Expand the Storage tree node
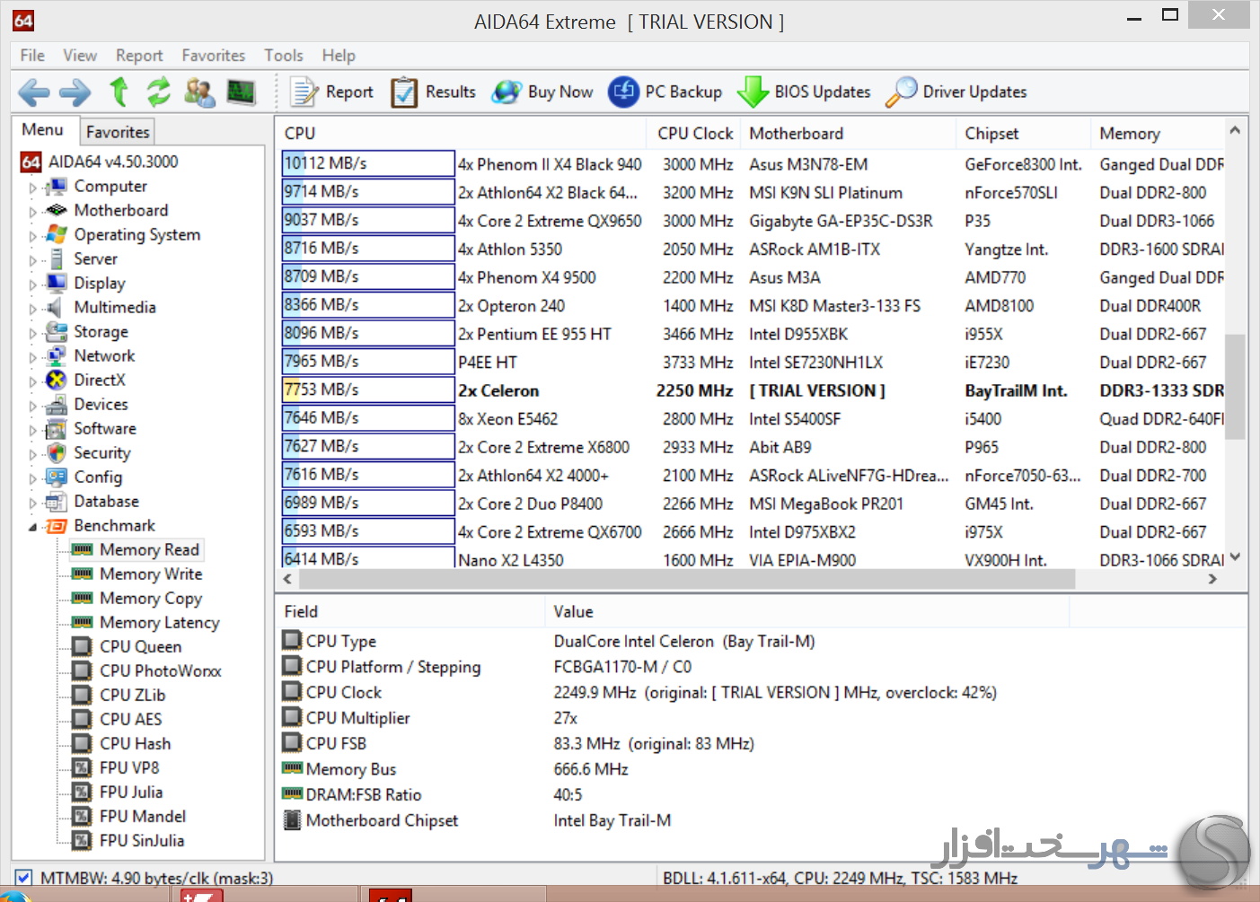Viewport: 1260px width, 902px height. pyautogui.click(x=33, y=333)
